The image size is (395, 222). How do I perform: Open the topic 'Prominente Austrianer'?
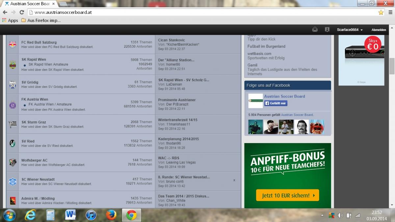pyautogui.click(x=177, y=100)
